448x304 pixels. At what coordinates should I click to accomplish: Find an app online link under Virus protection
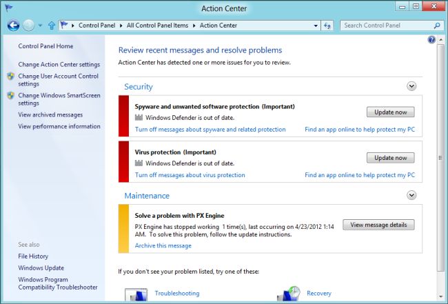(360, 175)
